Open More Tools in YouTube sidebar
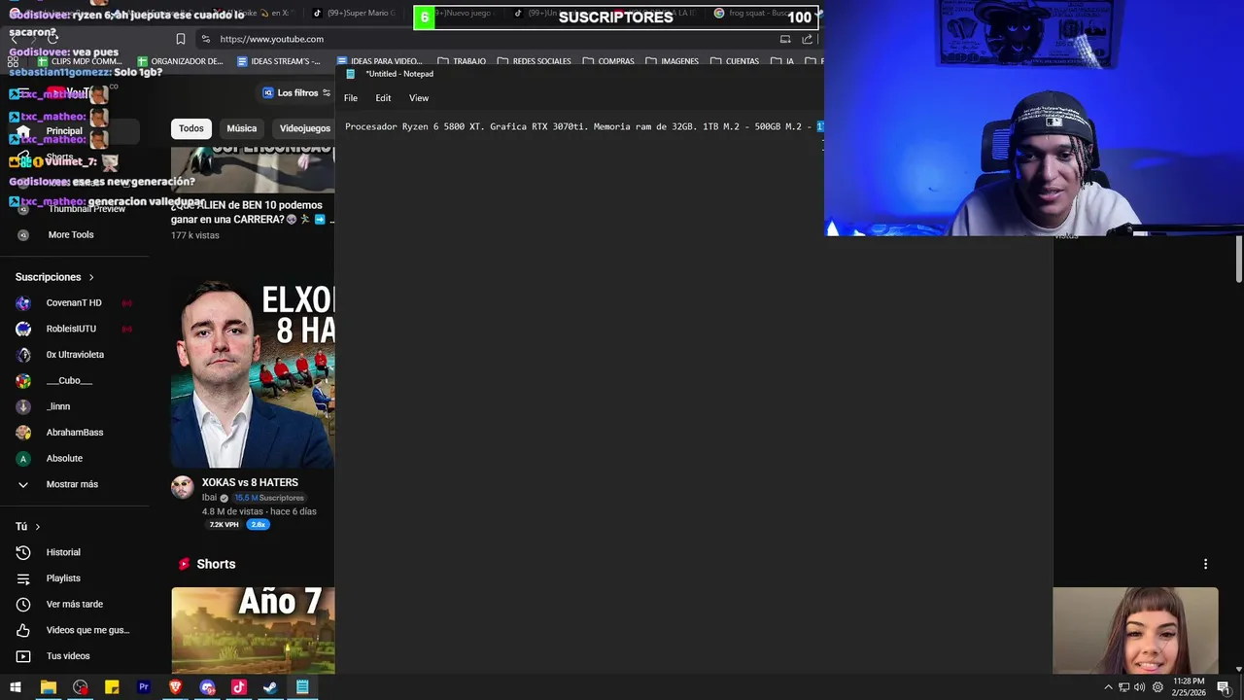Screen dimensions: 1244x700 pos(70,234)
